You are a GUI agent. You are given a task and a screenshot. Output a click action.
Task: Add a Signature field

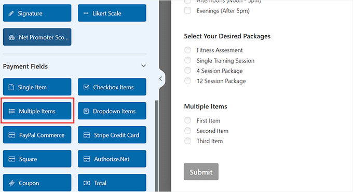click(37, 13)
